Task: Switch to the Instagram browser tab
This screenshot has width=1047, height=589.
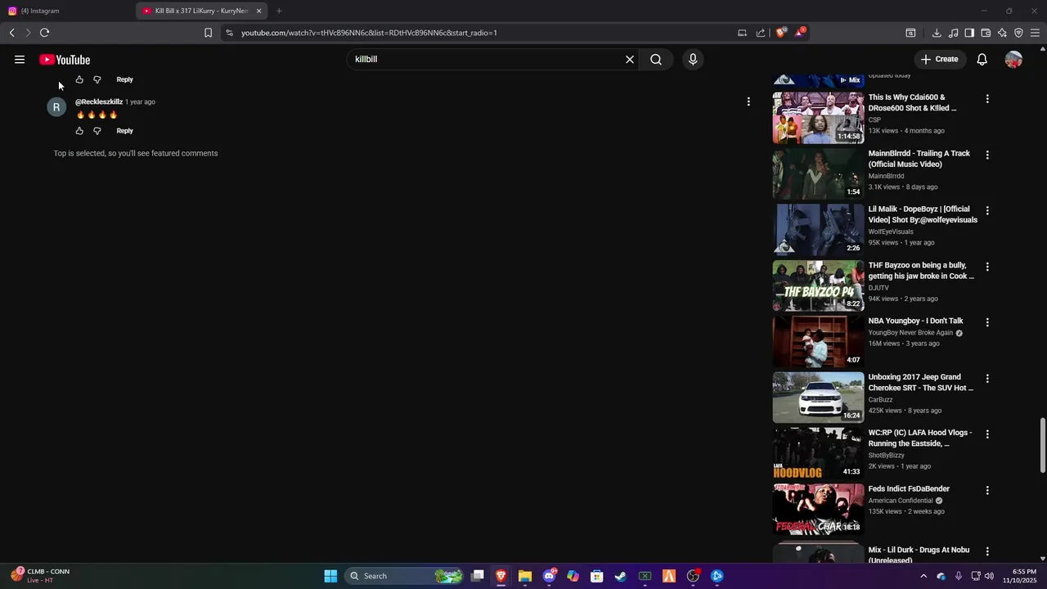Action: [65, 11]
